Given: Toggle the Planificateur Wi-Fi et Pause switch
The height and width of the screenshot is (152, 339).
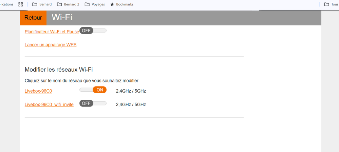Looking at the screenshot, I should coord(93,31).
